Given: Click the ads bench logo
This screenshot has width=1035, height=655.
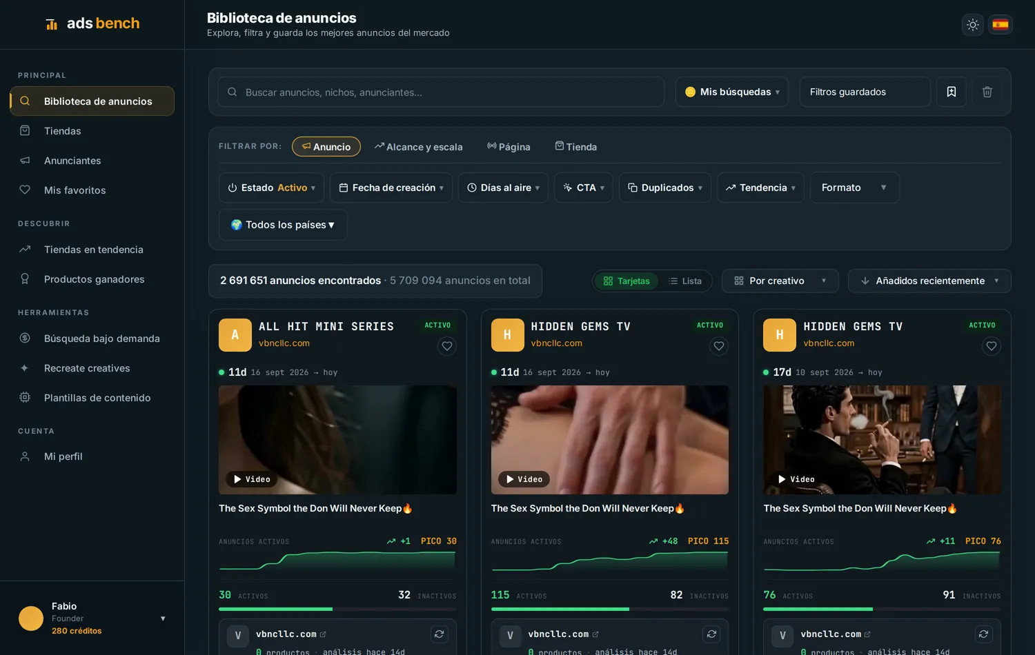Looking at the screenshot, I should (x=92, y=23).
